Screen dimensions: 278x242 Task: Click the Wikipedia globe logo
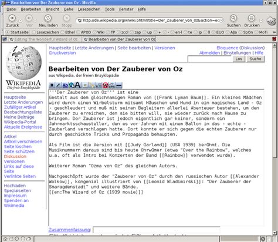23,63
